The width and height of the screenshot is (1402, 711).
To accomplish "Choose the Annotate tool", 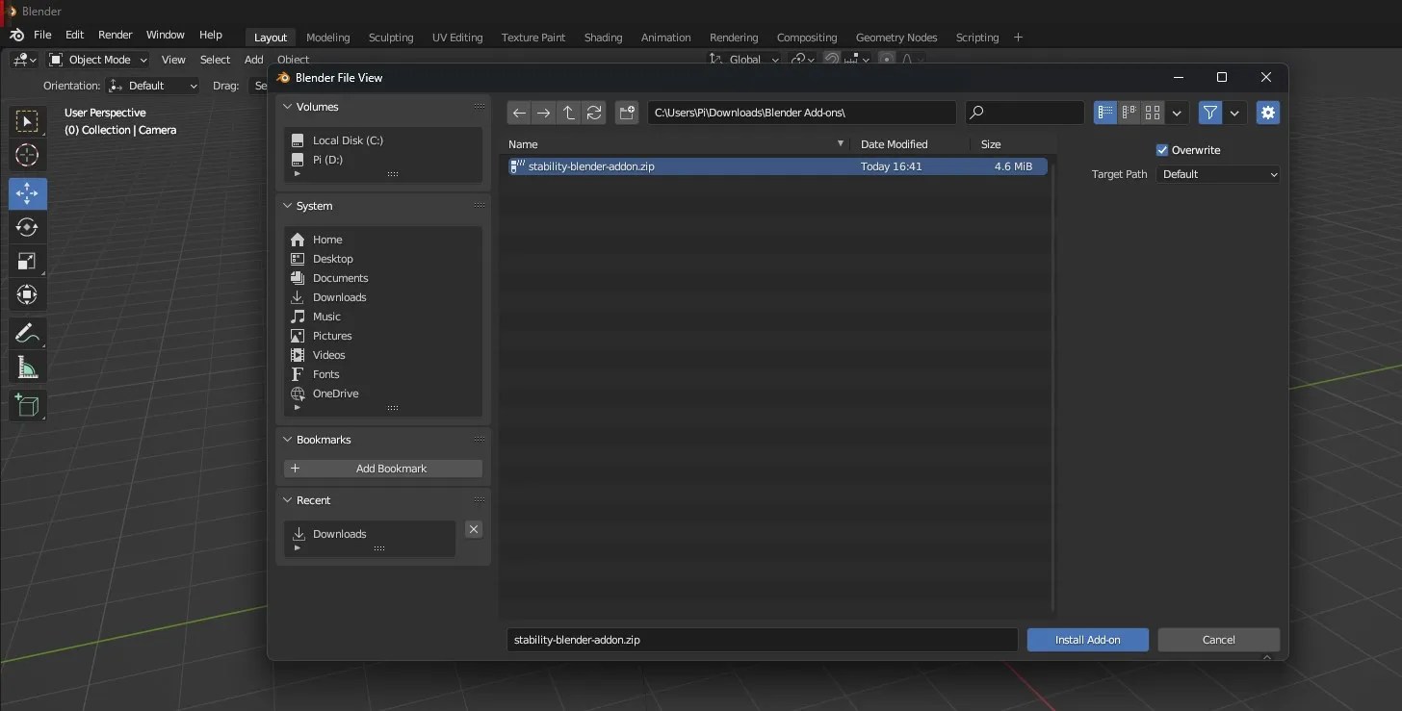I will [x=27, y=333].
